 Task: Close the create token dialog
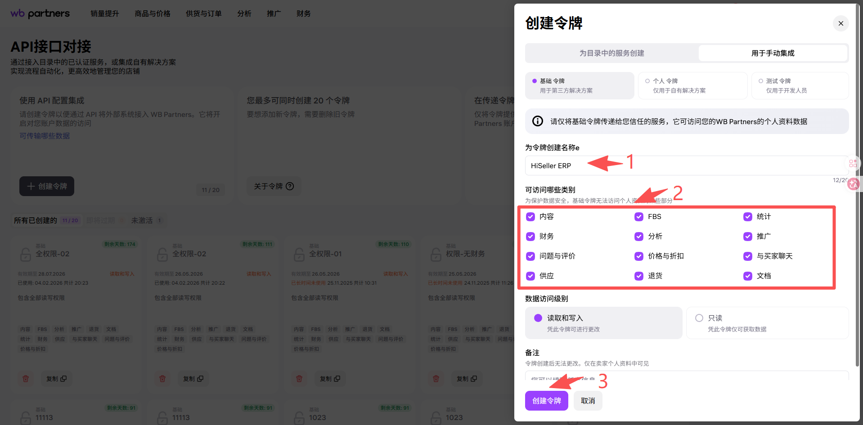pyautogui.click(x=841, y=23)
